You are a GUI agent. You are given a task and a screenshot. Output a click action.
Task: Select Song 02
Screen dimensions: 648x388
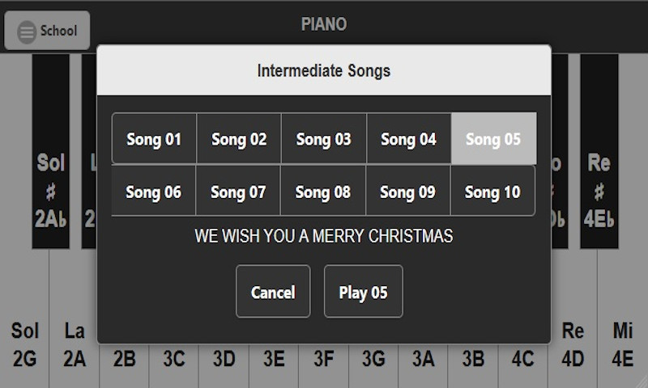[239, 139]
